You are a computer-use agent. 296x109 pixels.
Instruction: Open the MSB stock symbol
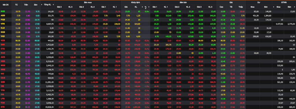pos(3,65)
